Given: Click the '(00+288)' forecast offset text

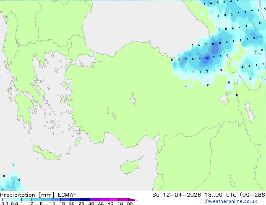Looking at the screenshot, I should (253, 195).
